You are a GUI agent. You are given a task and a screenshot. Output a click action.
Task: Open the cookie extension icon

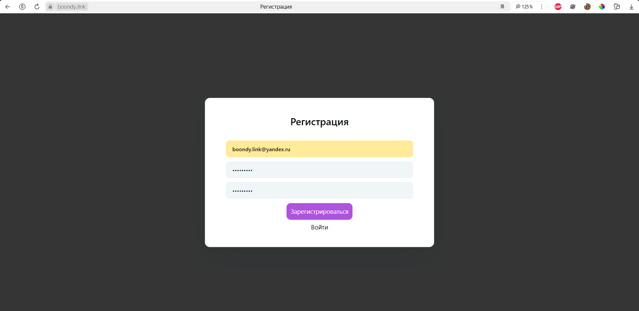(587, 7)
